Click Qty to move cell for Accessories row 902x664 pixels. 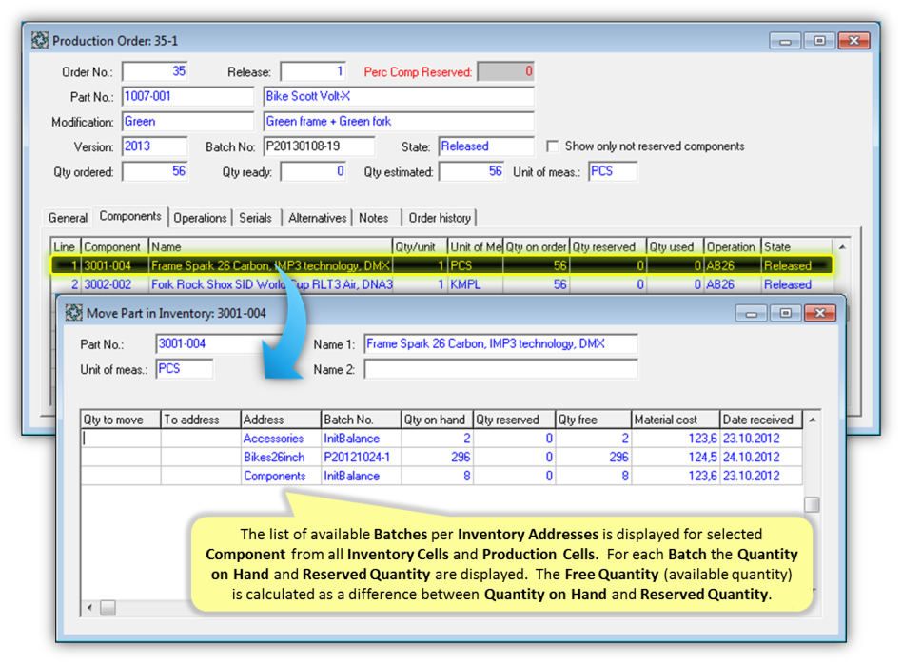(120, 439)
